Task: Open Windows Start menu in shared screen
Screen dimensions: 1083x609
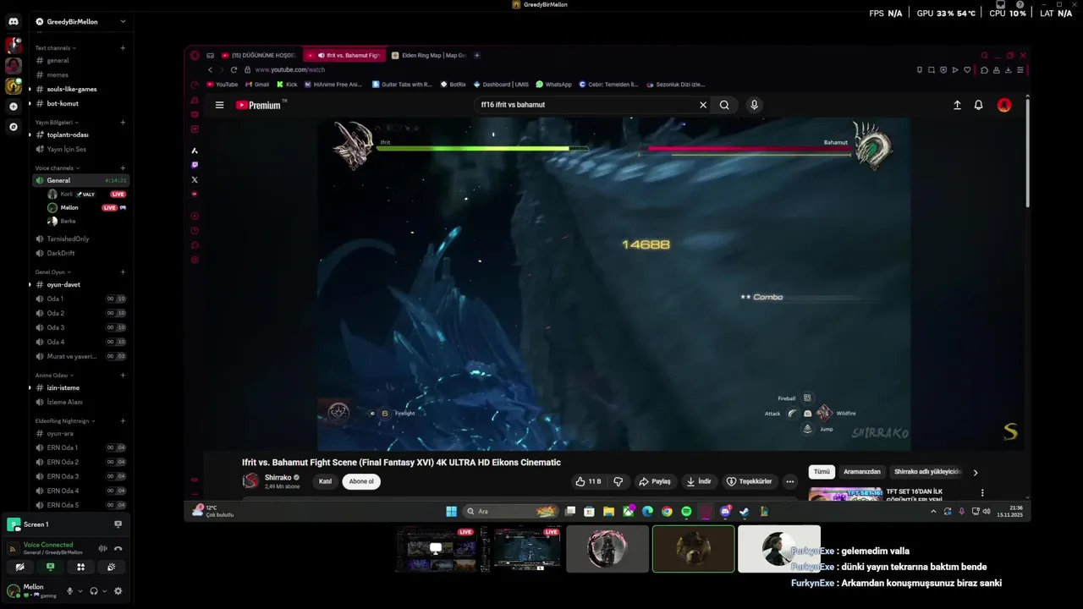Action: point(451,511)
